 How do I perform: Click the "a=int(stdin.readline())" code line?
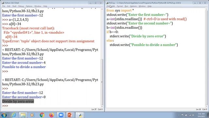pos(124,19)
